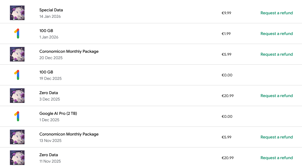Select the Google One icon dated 19 Dec 2025

click(17, 75)
